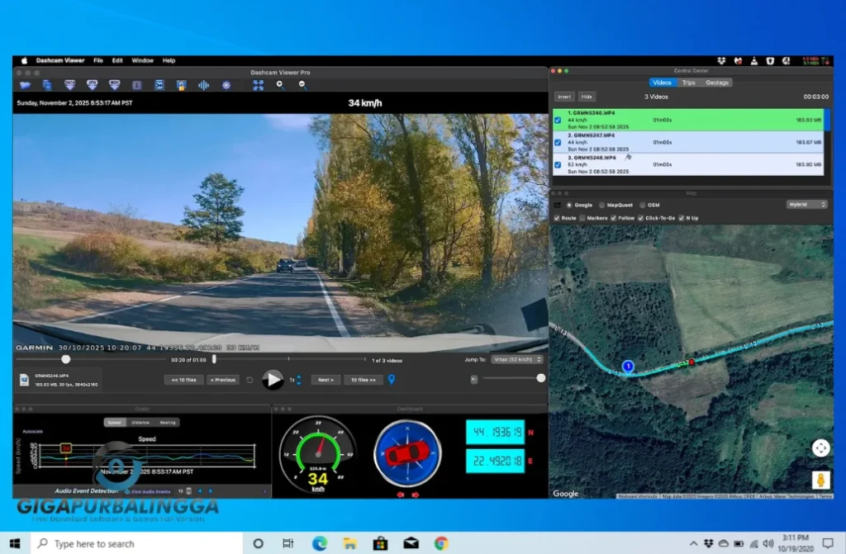
Task: Open the audio waveform tool icon
Action: coord(205,85)
